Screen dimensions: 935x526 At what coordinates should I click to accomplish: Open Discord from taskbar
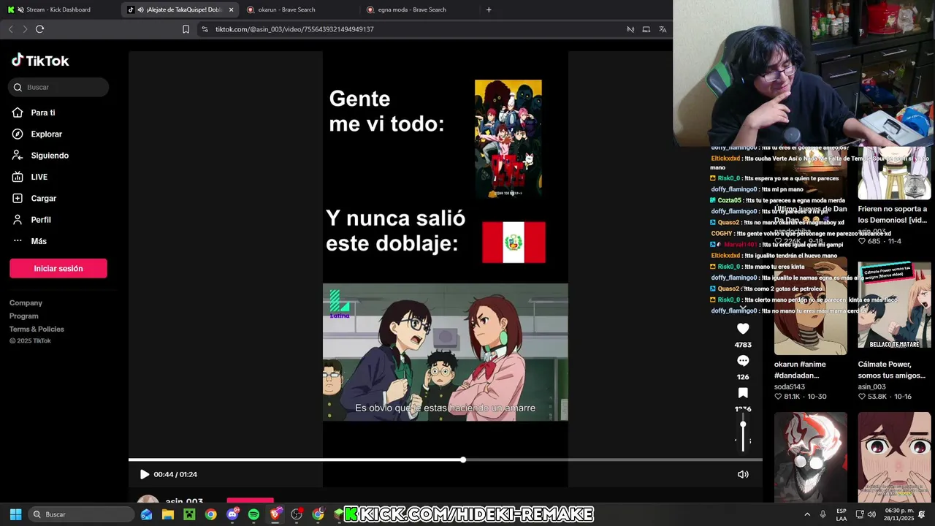point(232,514)
